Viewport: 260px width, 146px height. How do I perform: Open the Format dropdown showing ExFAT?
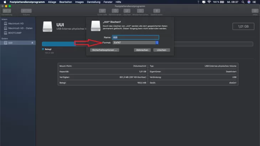[x=135, y=43]
